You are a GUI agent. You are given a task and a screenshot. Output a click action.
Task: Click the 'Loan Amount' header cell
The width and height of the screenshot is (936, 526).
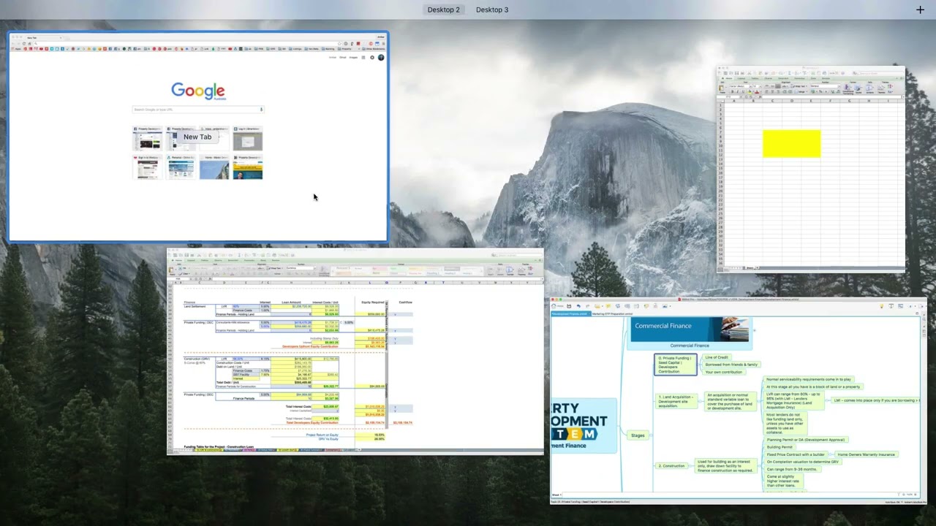click(x=291, y=302)
